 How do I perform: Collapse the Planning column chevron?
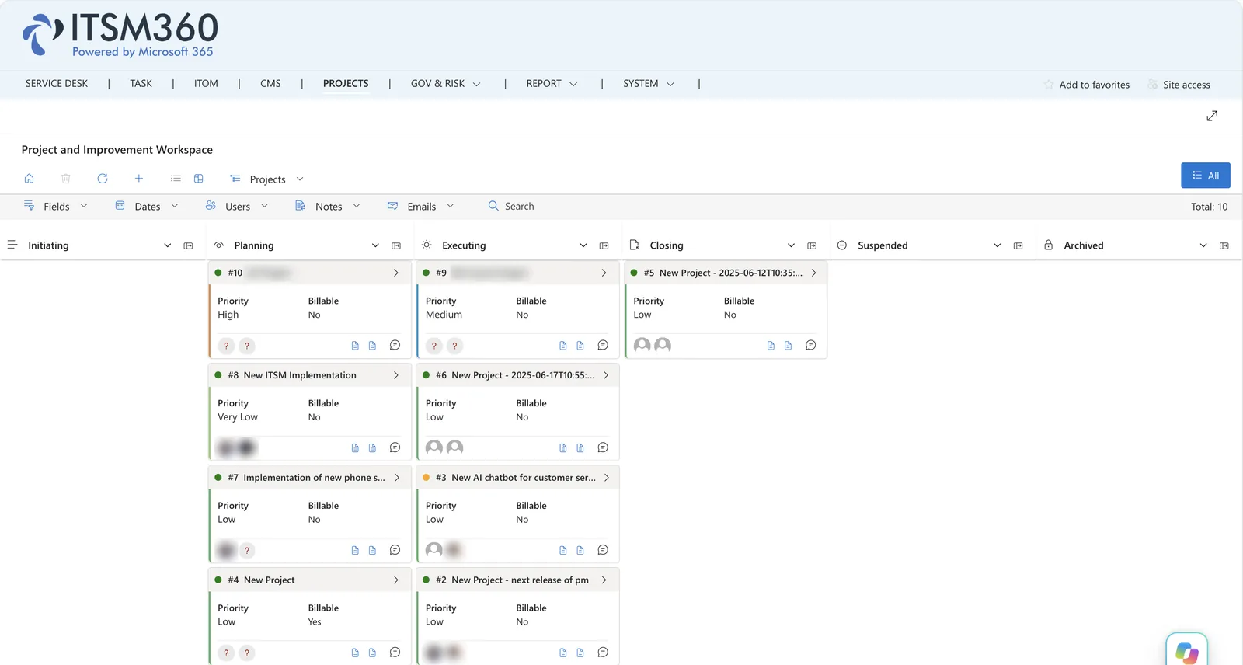click(375, 245)
